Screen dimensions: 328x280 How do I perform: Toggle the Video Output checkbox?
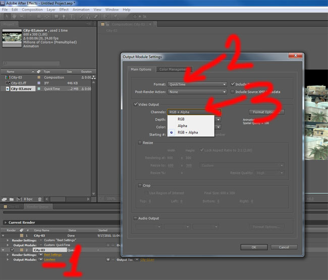[x=136, y=104]
